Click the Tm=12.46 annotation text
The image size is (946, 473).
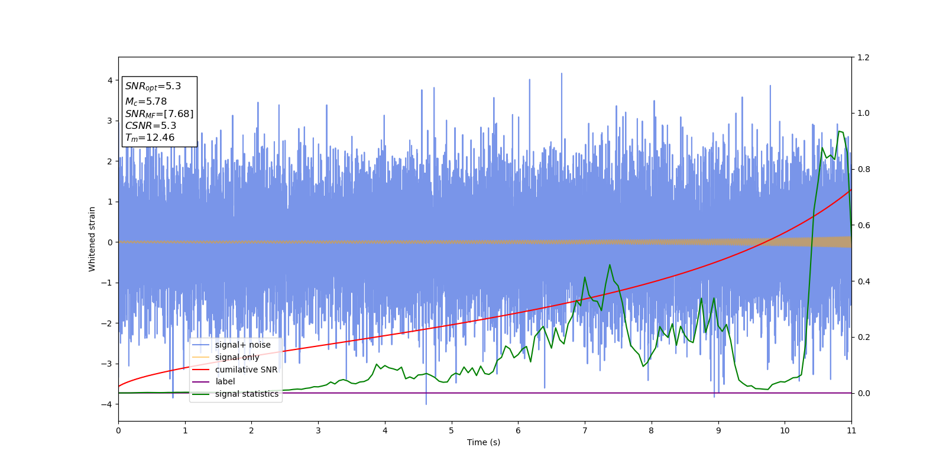click(x=150, y=138)
